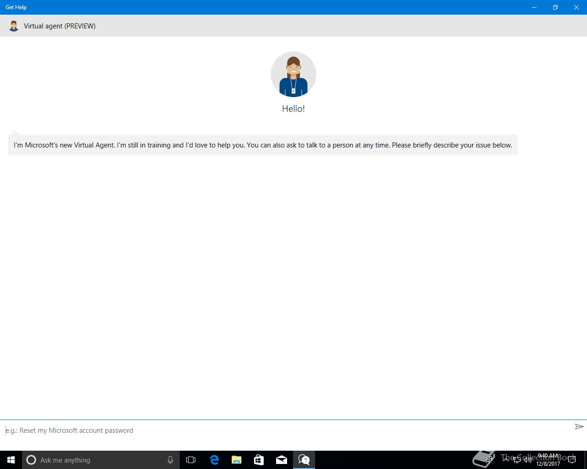Open the Action Center notifications icon
The width and height of the screenshot is (587, 469).
tap(572, 460)
